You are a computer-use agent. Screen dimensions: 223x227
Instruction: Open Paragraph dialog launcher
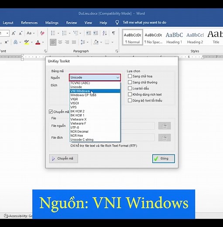pos(117,51)
